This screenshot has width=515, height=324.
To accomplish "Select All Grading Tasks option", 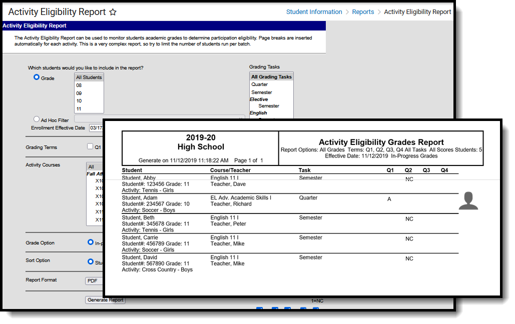I will coord(271,77).
